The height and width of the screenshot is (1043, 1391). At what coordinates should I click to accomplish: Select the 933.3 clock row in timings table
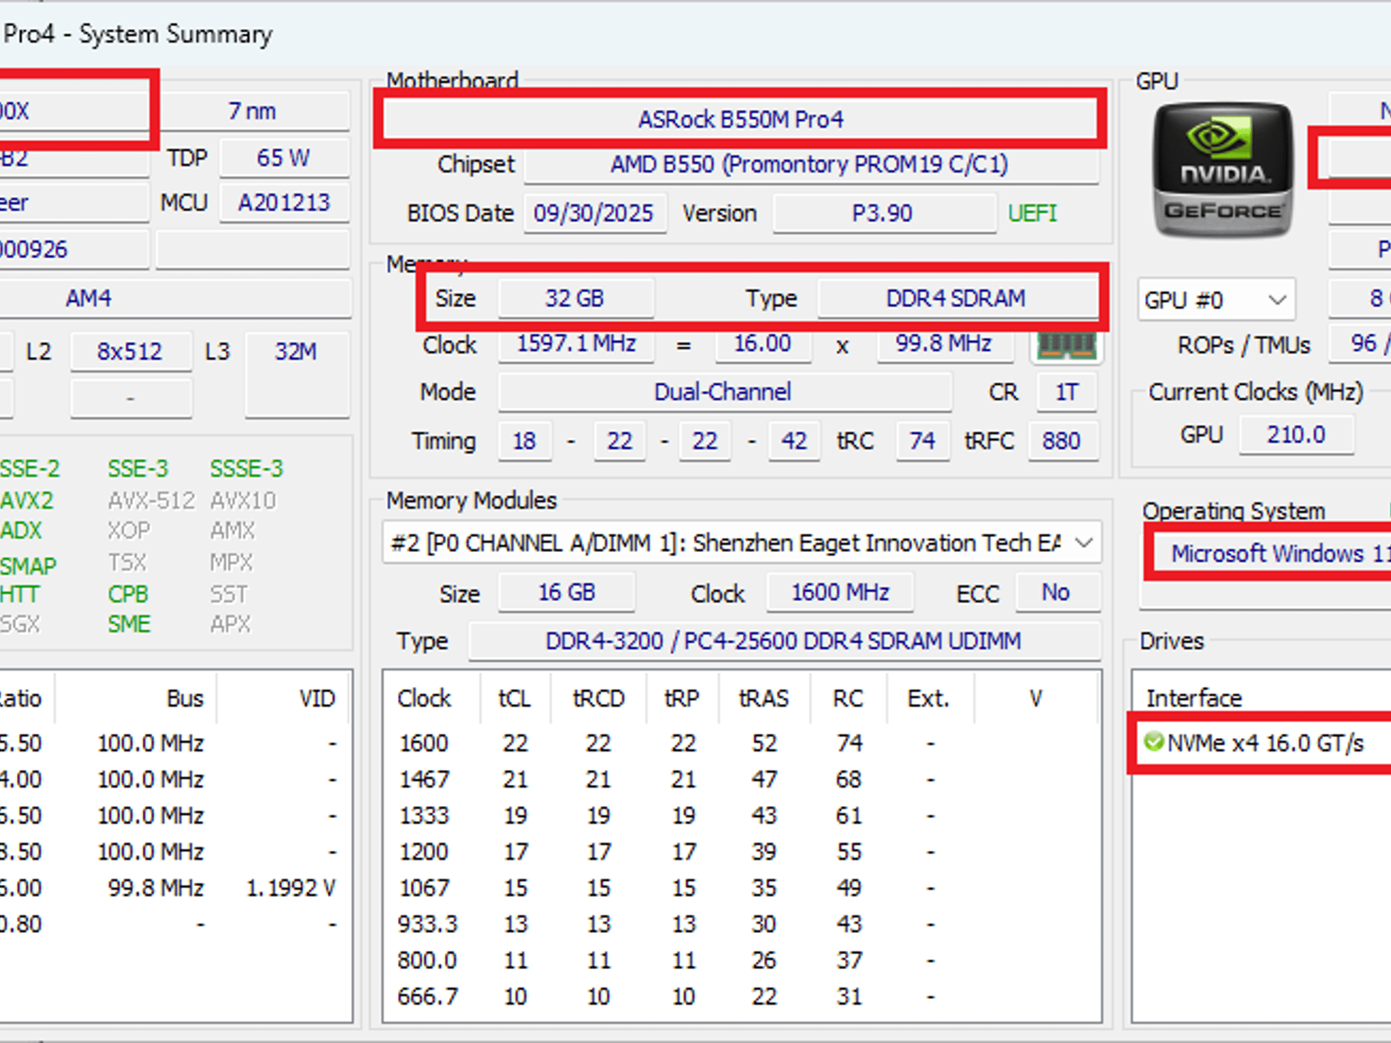click(x=742, y=923)
